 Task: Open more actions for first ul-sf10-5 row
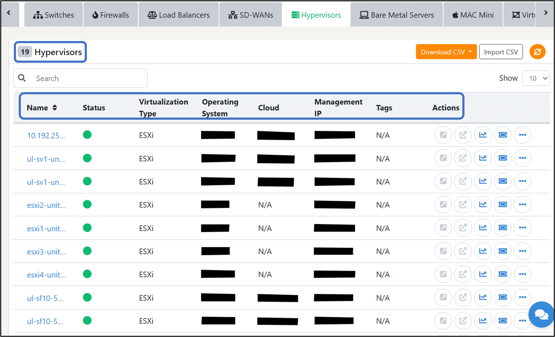522,297
